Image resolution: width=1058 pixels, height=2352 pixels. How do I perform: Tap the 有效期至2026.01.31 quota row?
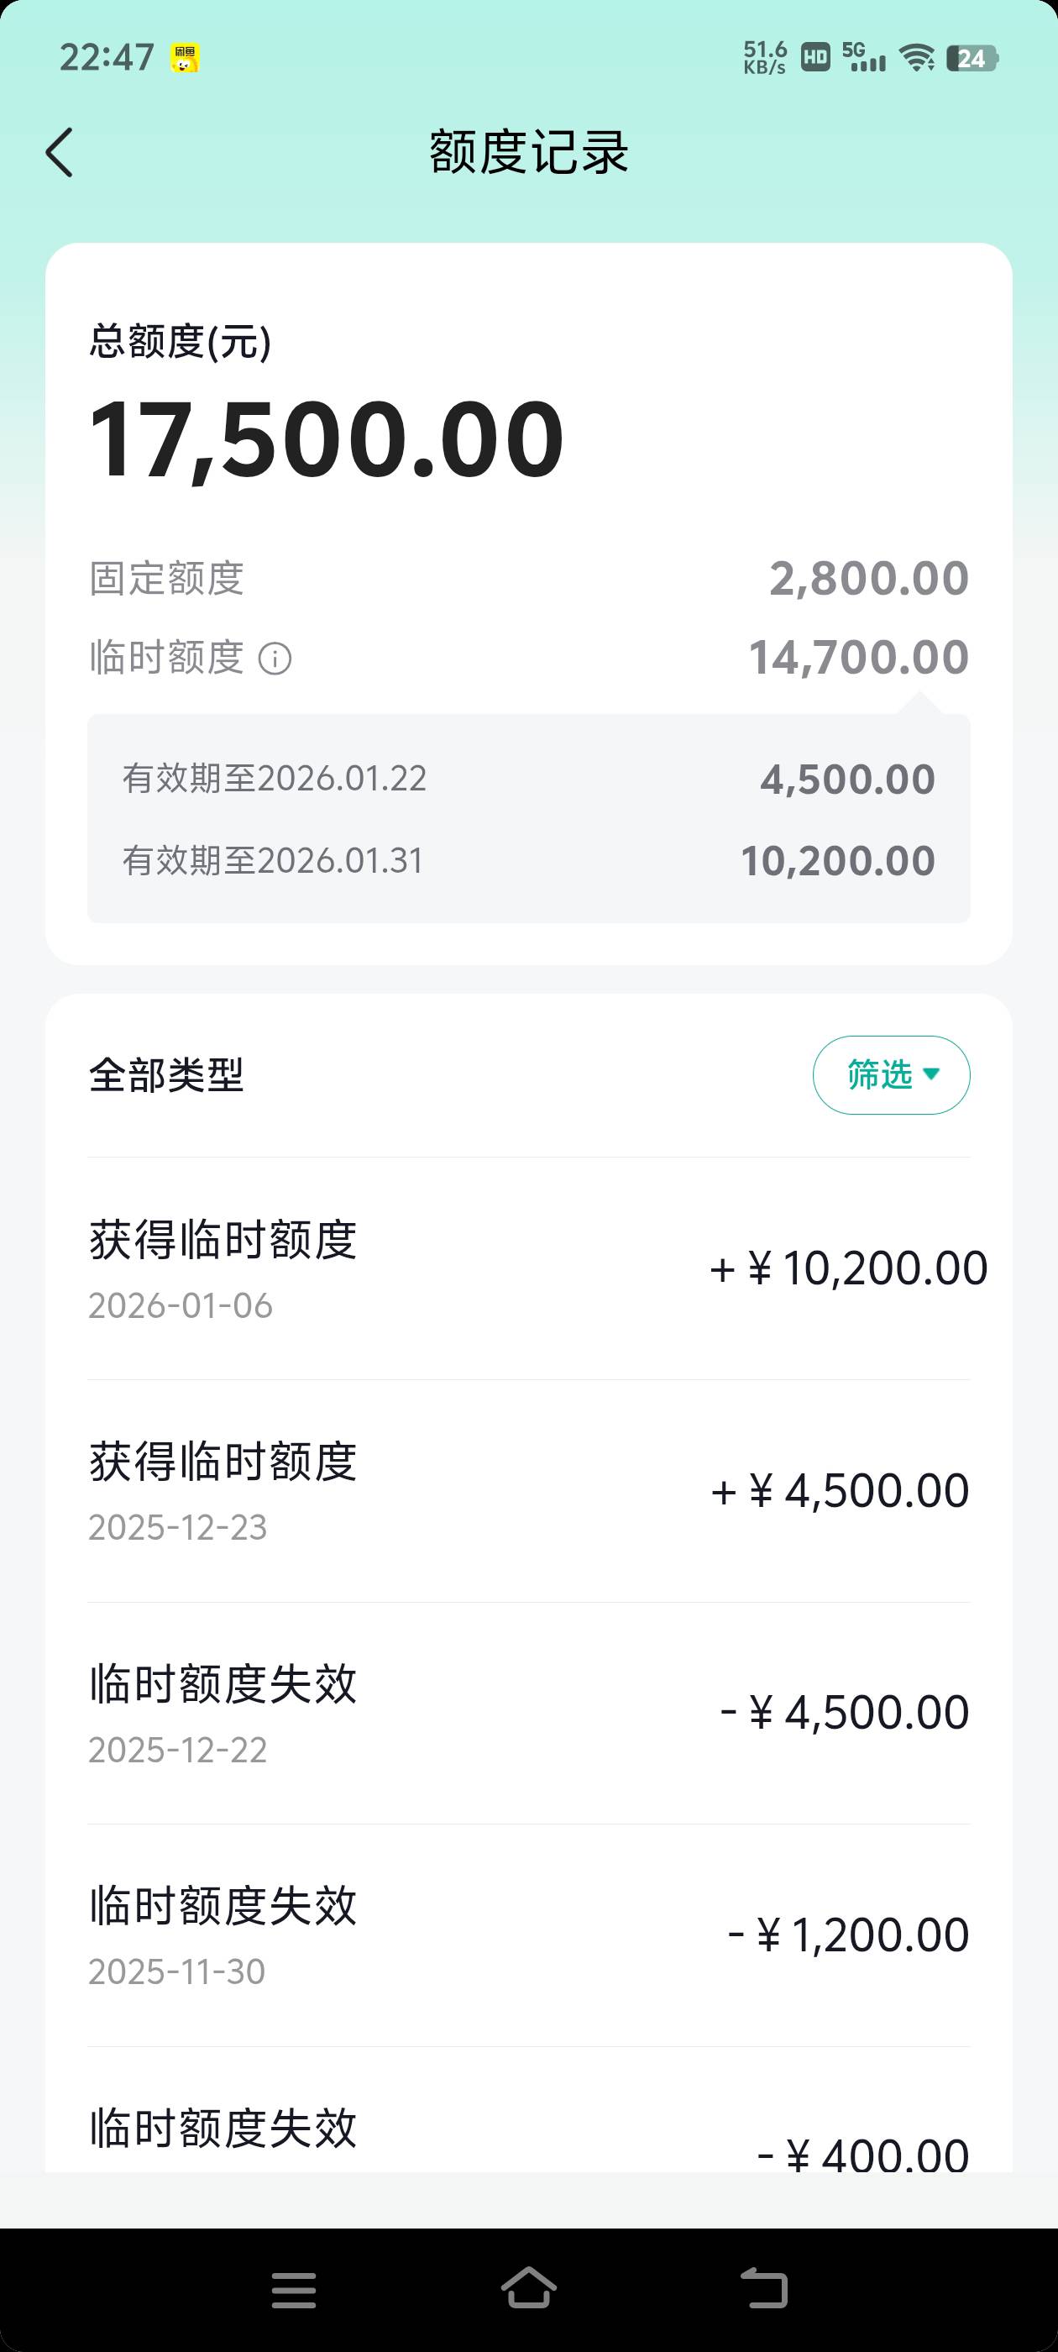coord(528,861)
